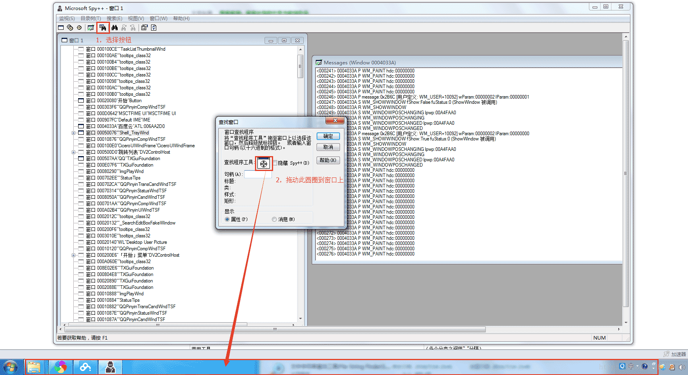
Task: Click the Processes toolbar icon
Action: [70, 28]
